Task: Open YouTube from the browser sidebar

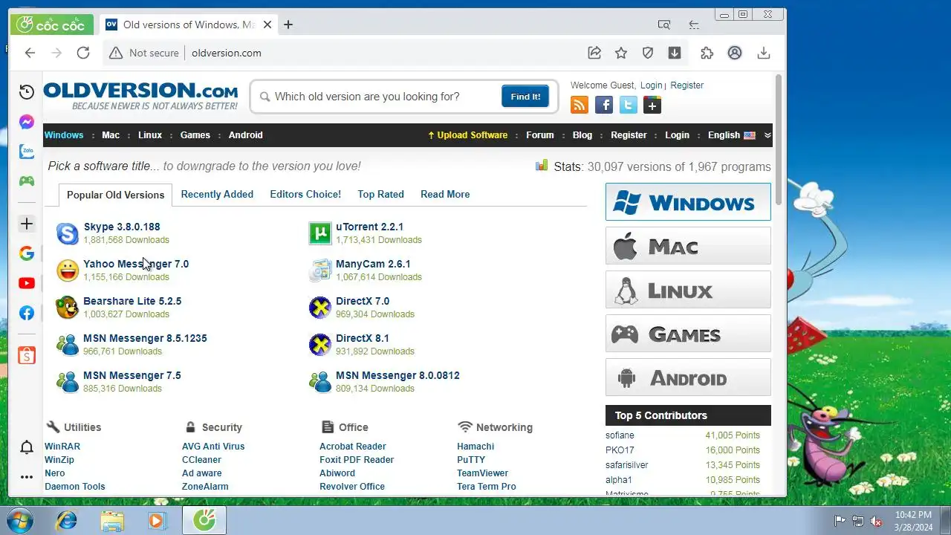Action: (27, 283)
